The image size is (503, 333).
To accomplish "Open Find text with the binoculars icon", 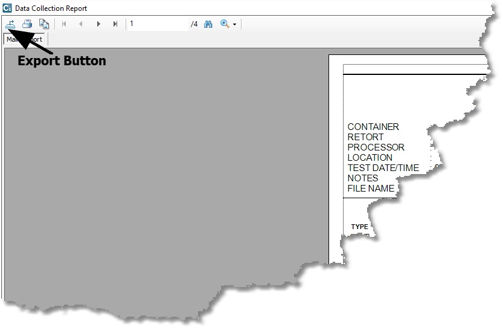I will click(x=208, y=24).
